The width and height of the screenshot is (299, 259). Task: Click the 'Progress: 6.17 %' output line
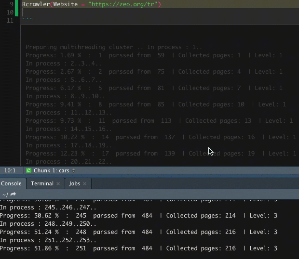(154, 88)
